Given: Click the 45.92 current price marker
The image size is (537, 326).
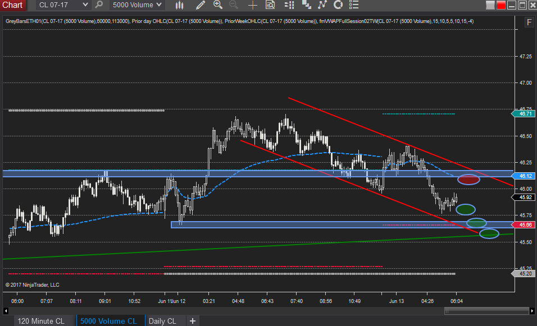Looking at the screenshot, I should click(x=524, y=198).
